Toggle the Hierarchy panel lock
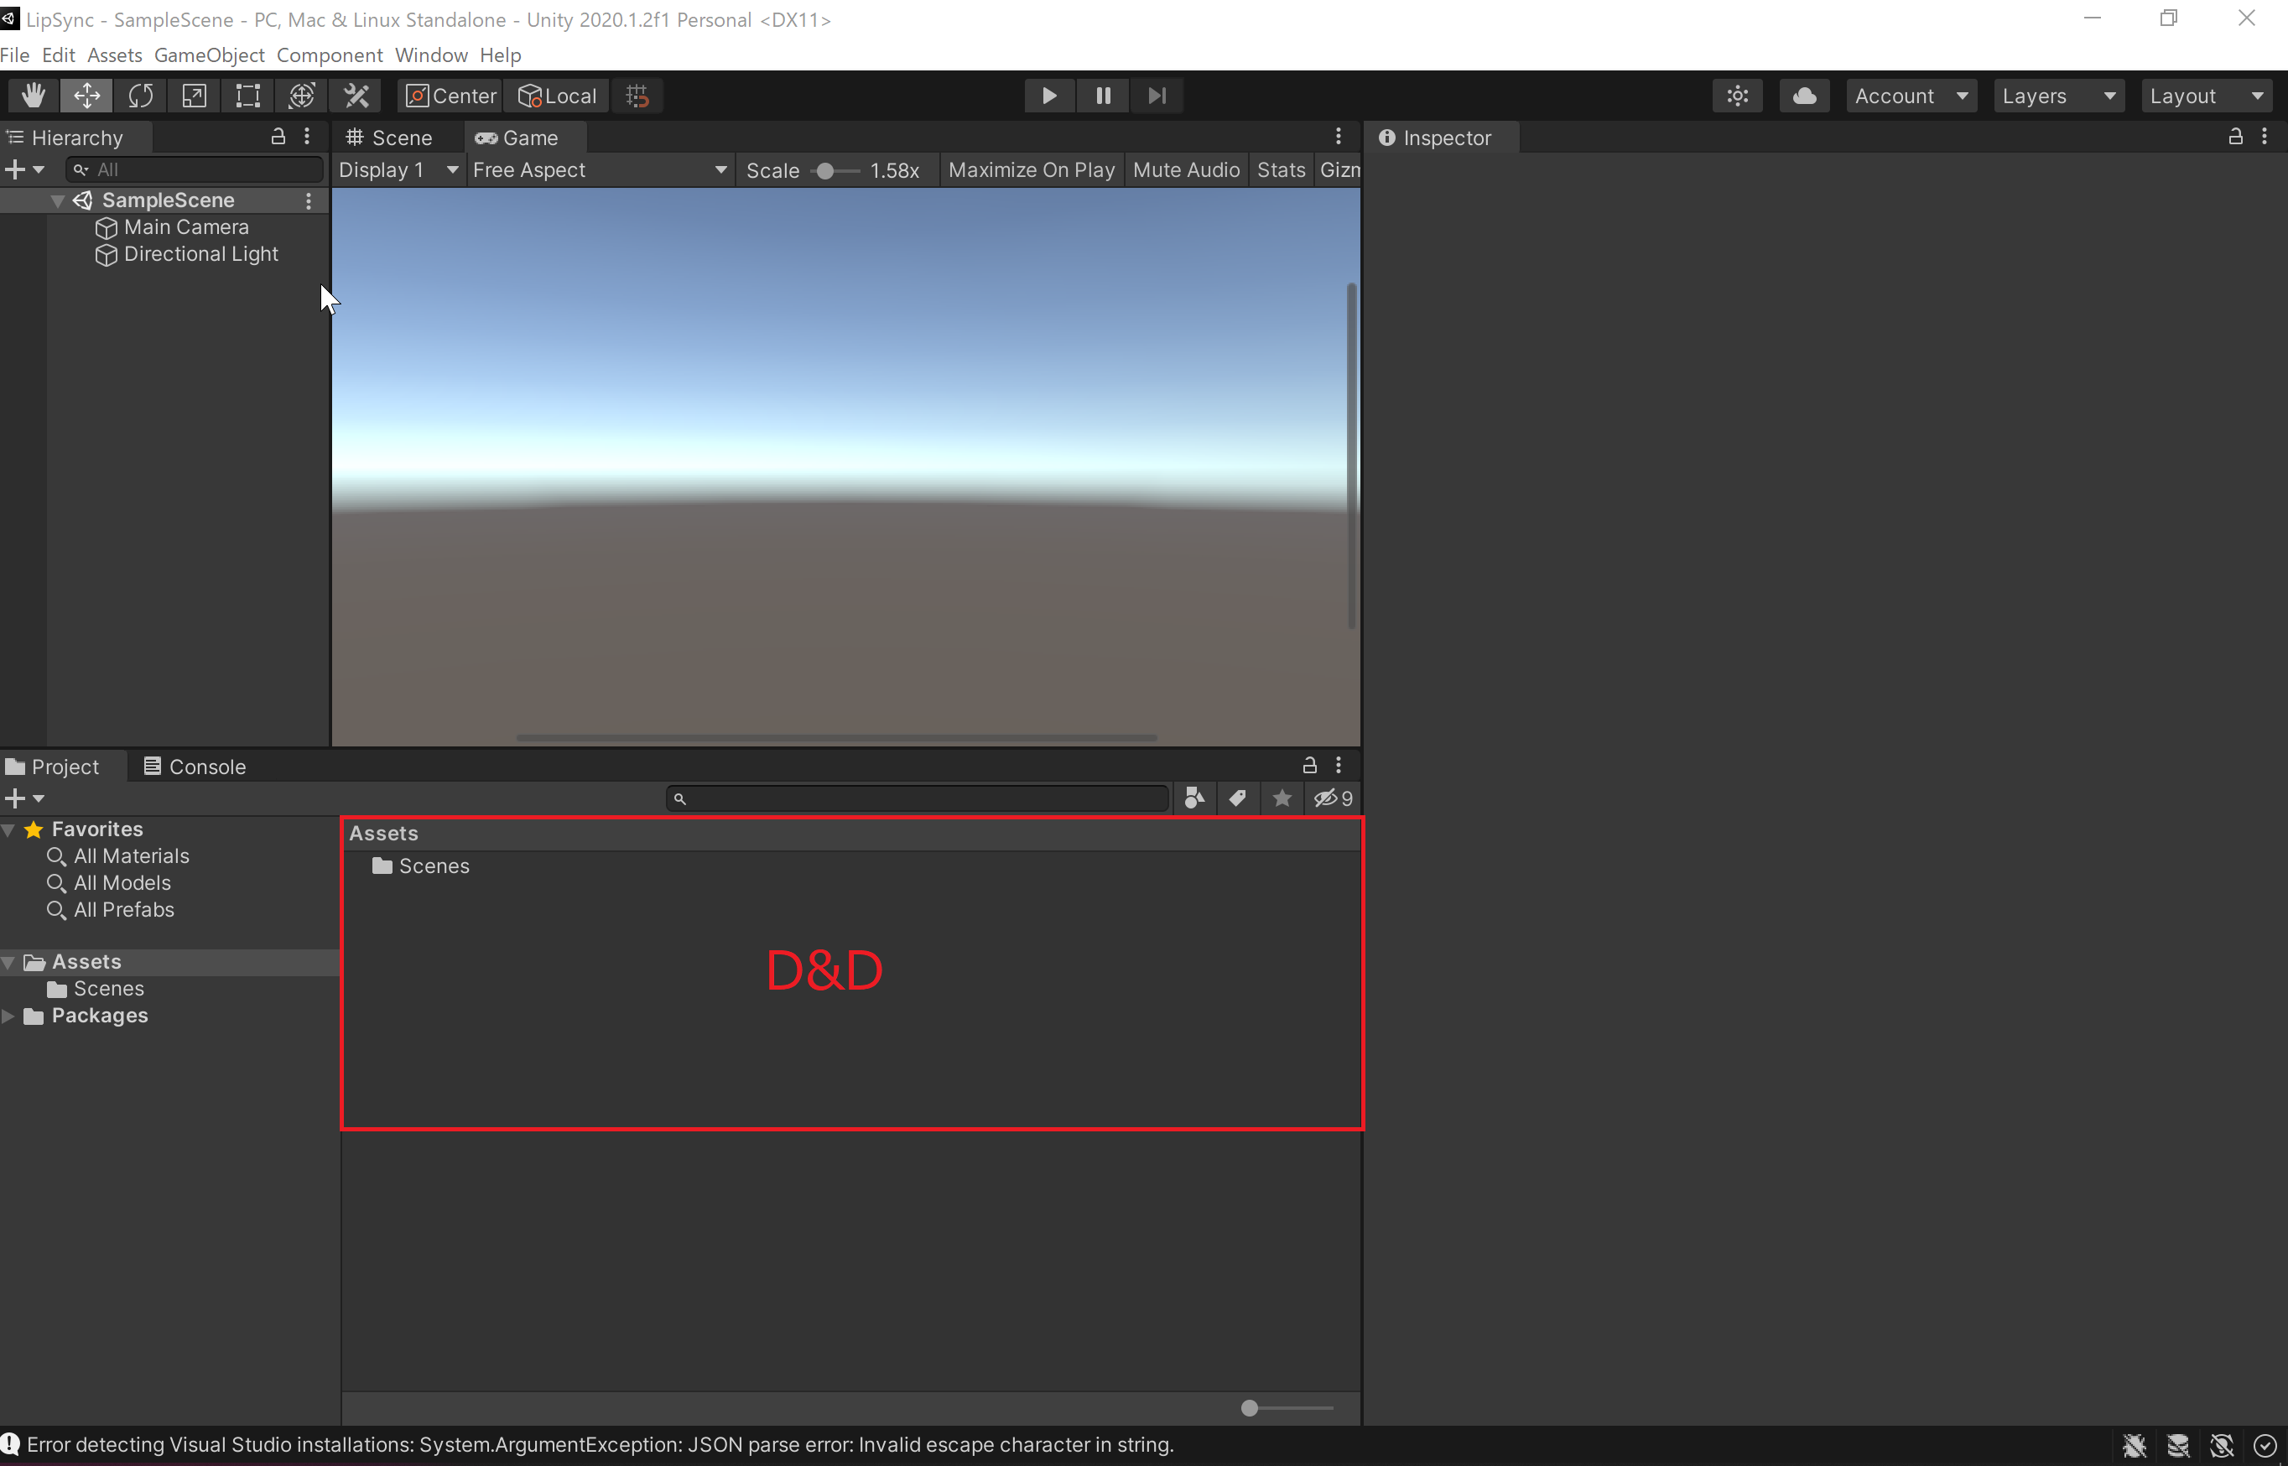This screenshot has height=1466, width=2288. (278, 136)
